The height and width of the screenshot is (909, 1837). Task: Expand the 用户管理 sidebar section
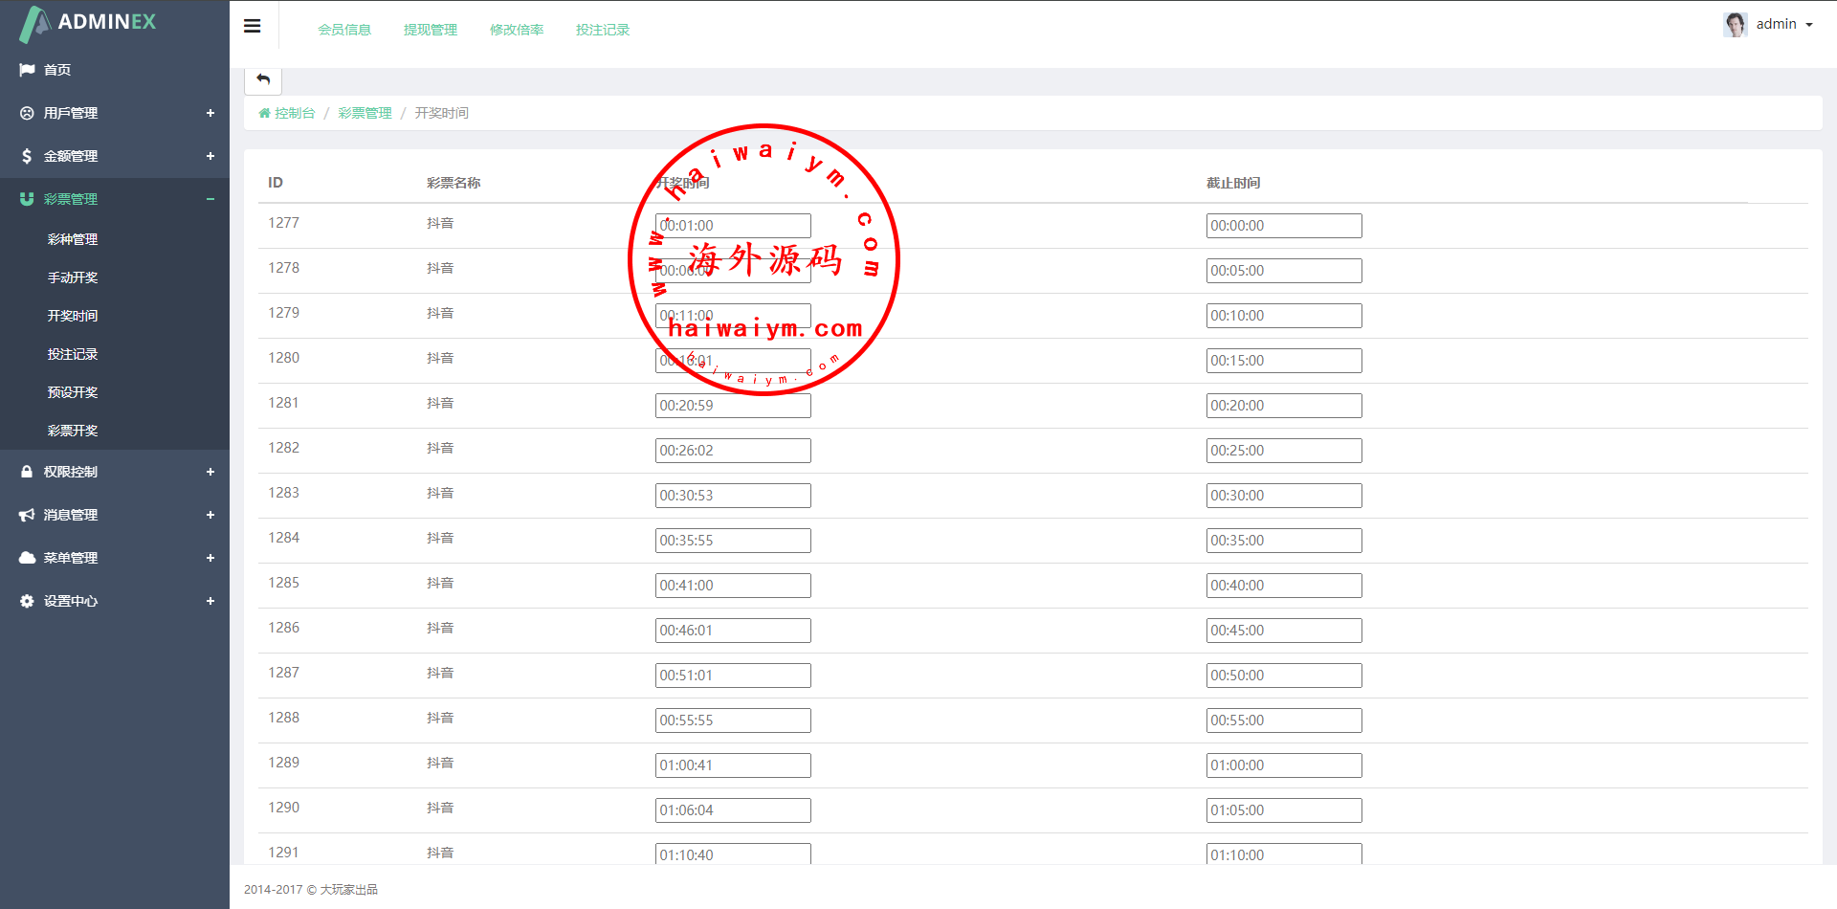(210, 113)
